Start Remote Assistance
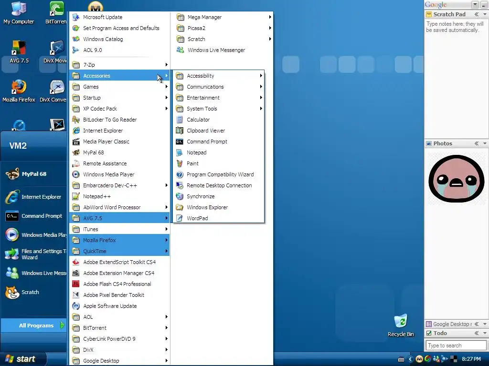The height and width of the screenshot is (366, 489). (120, 163)
